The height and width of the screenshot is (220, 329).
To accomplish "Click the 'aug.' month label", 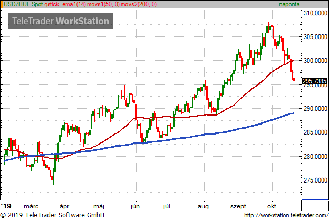I will pyautogui.click(x=204, y=207).
